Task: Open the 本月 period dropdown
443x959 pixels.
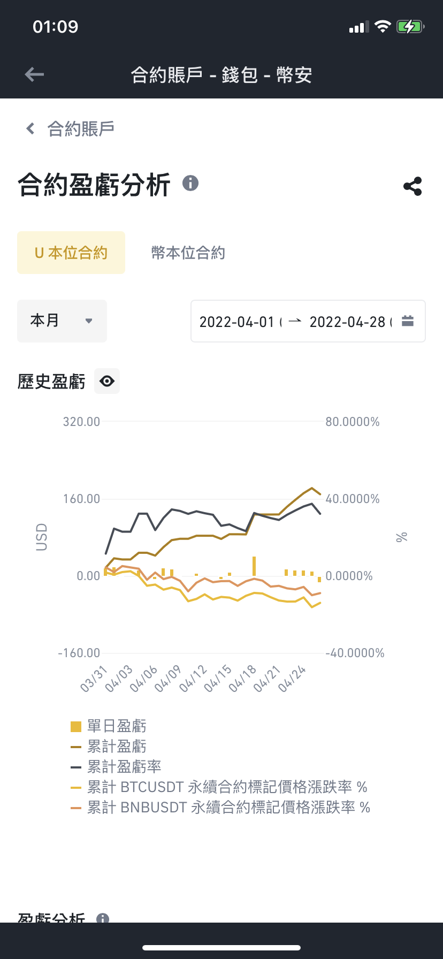Action: click(x=62, y=321)
